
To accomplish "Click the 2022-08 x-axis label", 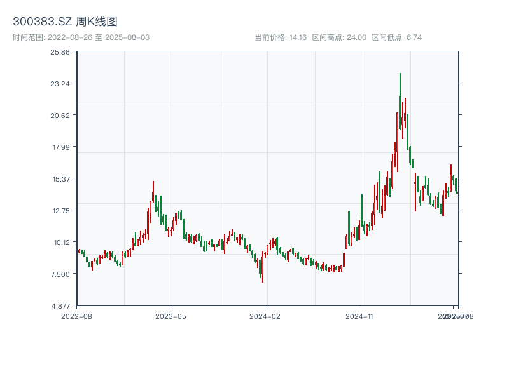I will click(x=76, y=316).
